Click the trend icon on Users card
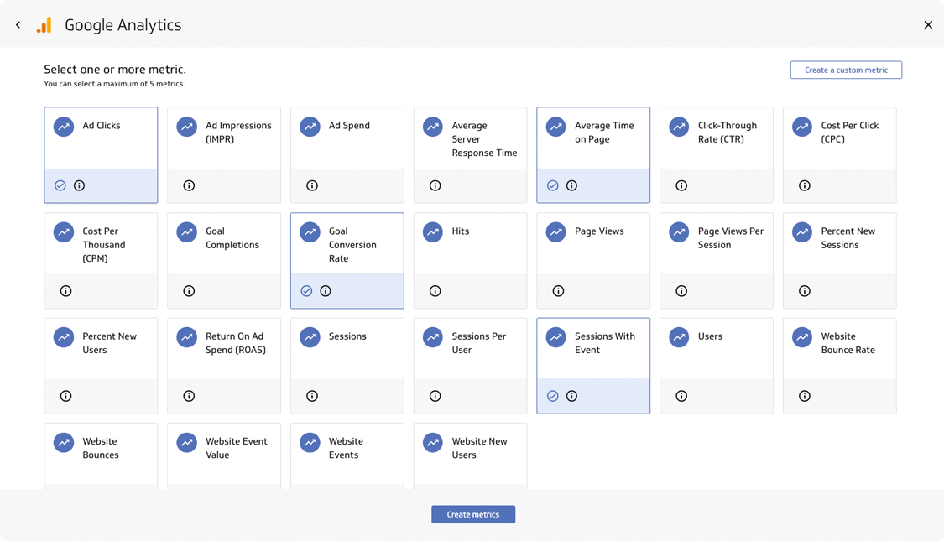This screenshot has width=944, height=541. pyautogui.click(x=679, y=337)
